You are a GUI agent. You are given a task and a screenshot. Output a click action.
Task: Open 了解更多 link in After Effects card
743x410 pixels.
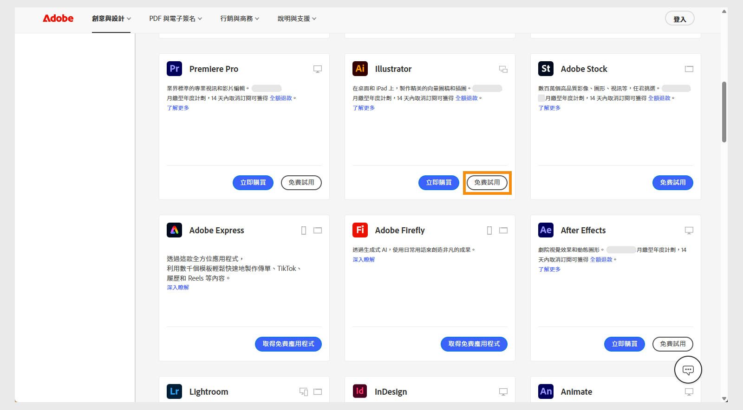pyautogui.click(x=549, y=269)
